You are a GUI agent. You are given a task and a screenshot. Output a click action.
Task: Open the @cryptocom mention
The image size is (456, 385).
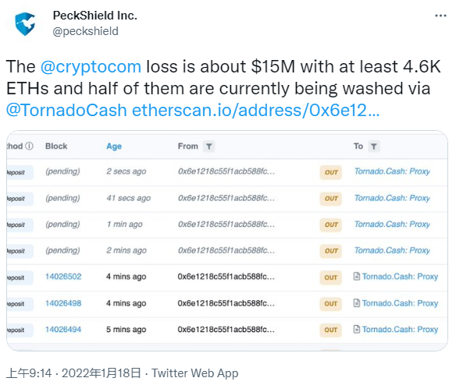coord(91,67)
